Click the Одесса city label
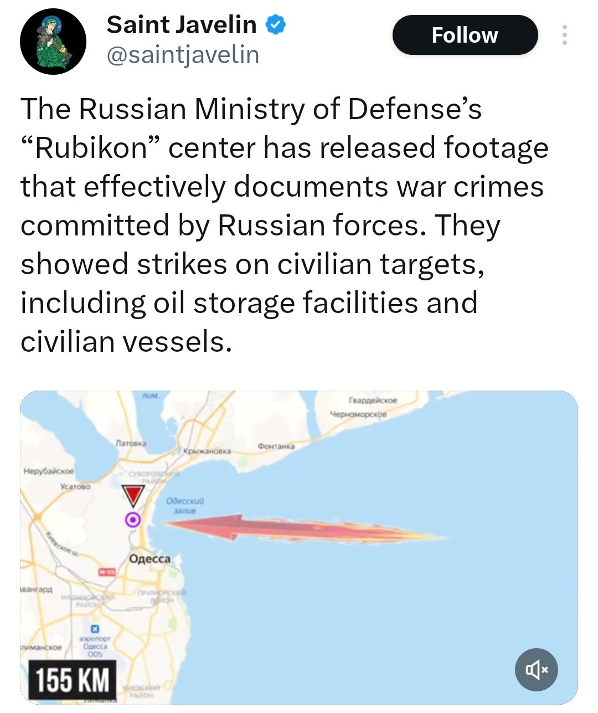Image resolution: width=598 pixels, height=713 pixels. pyautogui.click(x=149, y=558)
